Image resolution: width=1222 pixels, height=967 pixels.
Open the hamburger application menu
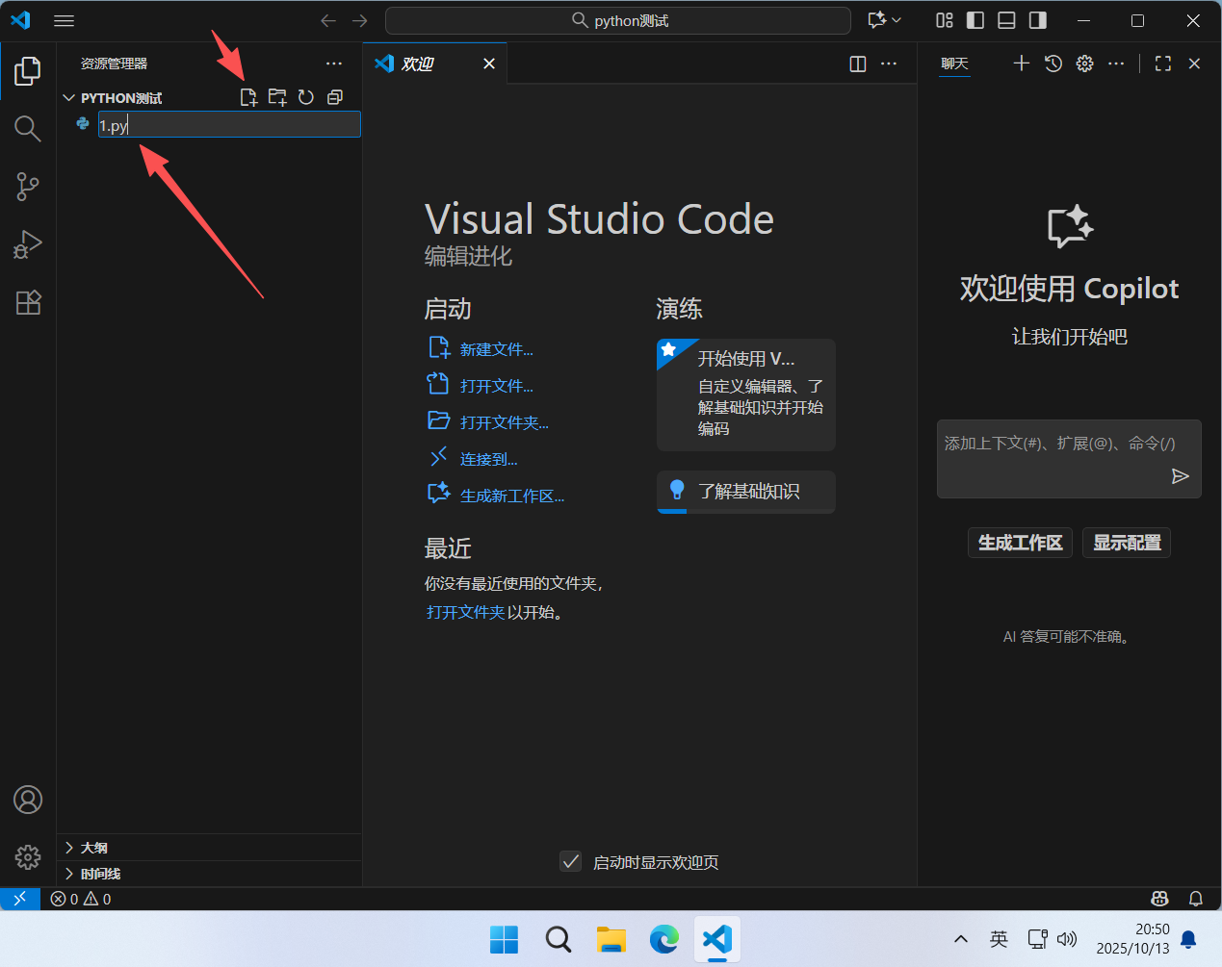(x=65, y=20)
